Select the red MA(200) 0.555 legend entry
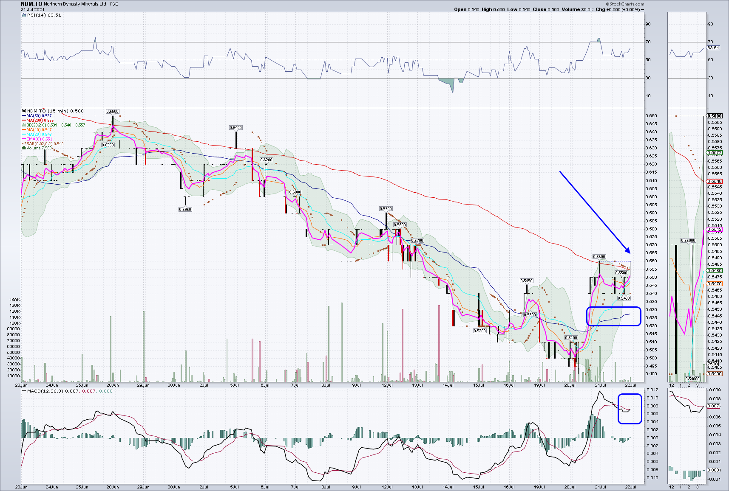Viewport: 729px width, 491px height. (38, 121)
